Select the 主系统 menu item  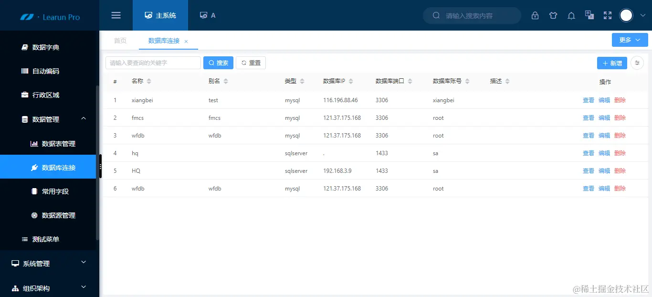click(160, 15)
